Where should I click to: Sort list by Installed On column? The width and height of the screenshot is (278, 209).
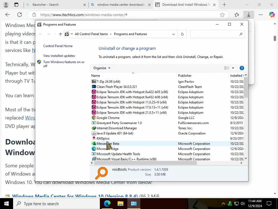point(236,76)
